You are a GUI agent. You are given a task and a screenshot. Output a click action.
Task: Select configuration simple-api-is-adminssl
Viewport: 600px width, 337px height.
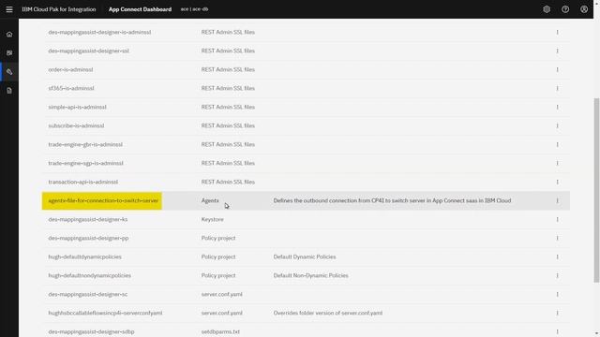tap(77, 107)
